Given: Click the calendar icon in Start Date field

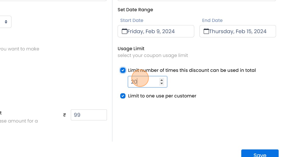Looking at the screenshot, I should pos(124,31).
